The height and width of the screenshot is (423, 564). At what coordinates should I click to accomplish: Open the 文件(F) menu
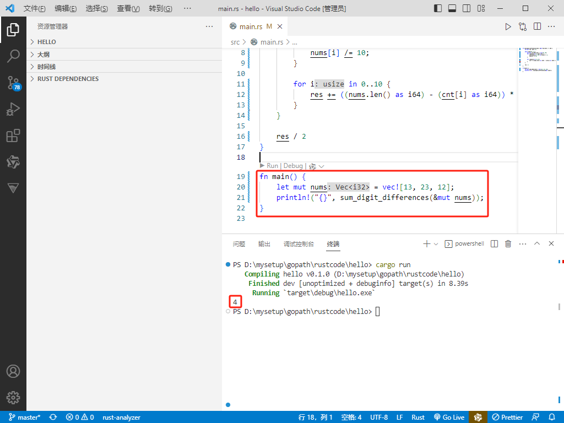click(35, 9)
